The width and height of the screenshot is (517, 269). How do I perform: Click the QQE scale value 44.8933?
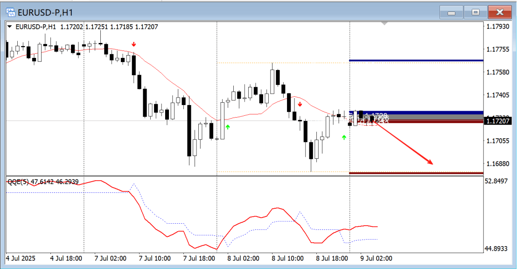496,248
